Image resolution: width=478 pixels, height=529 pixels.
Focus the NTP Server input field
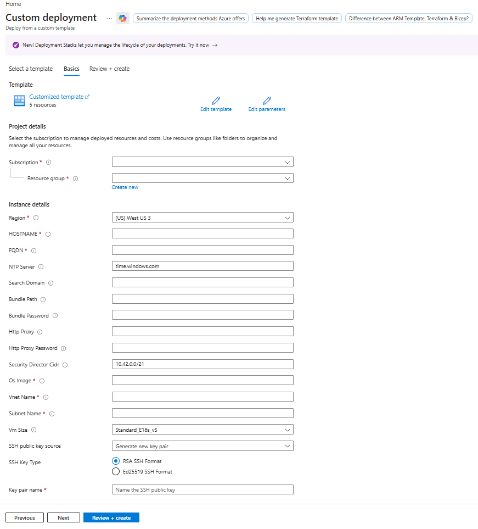point(203,266)
